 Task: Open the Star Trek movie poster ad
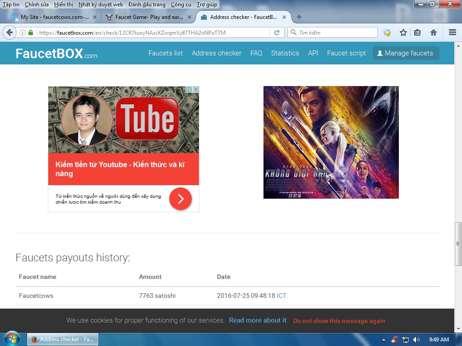click(x=331, y=142)
